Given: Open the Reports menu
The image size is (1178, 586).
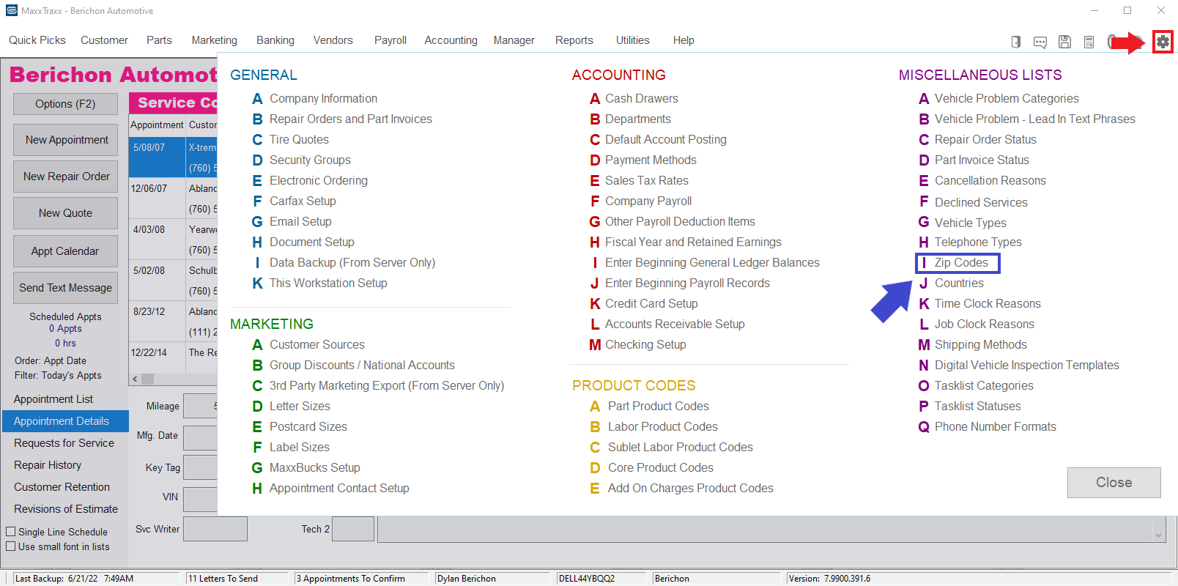Looking at the screenshot, I should (x=574, y=40).
